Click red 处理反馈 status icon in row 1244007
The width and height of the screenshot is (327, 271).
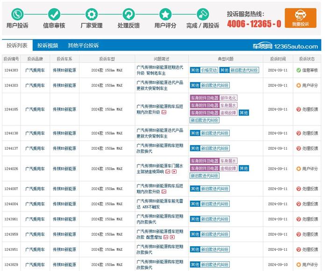tap(299, 189)
